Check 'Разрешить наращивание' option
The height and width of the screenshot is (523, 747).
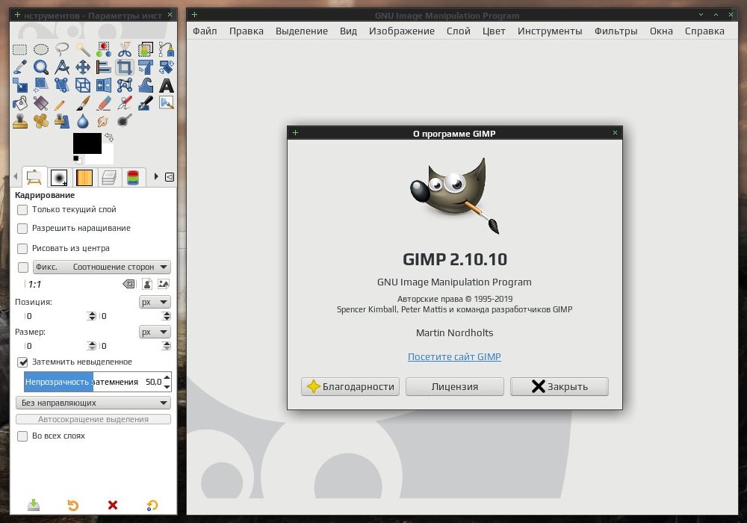point(22,229)
